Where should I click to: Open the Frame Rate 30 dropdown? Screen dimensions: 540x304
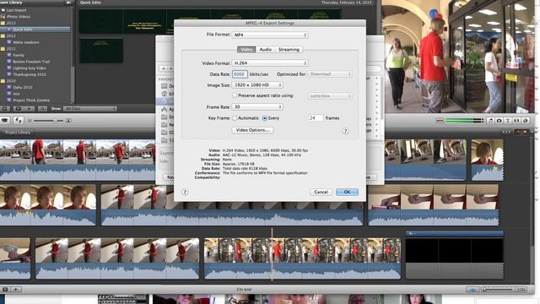coord(257,107)
